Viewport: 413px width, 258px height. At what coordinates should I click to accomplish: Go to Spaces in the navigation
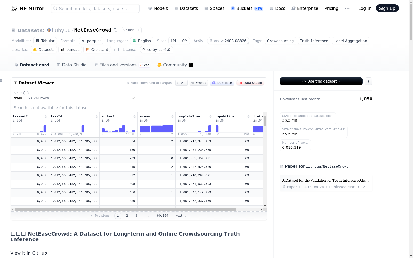point(214,8)
